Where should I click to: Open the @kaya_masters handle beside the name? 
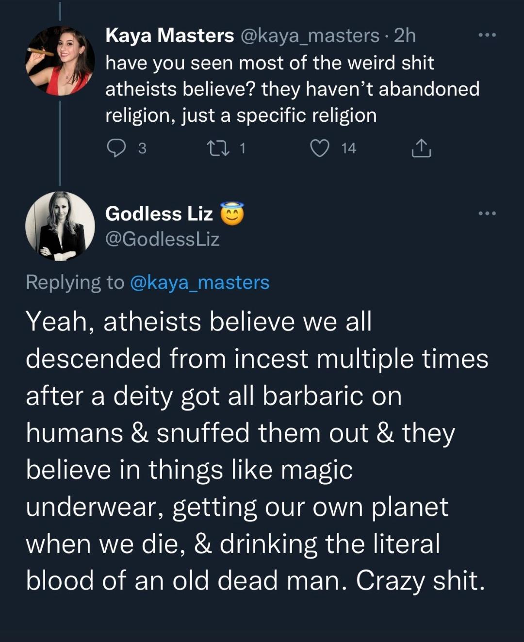[x=310, y=35]
